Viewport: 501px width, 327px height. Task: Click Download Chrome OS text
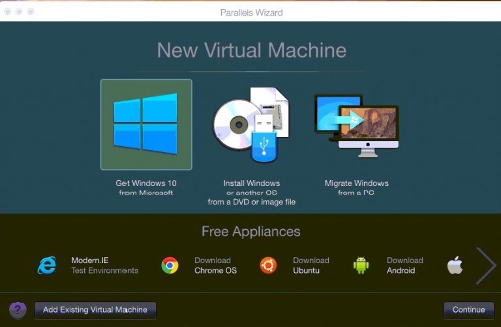(x=216, y=265)
